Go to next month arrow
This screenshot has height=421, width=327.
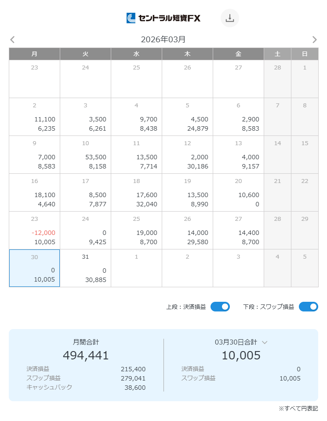(314, 40)
